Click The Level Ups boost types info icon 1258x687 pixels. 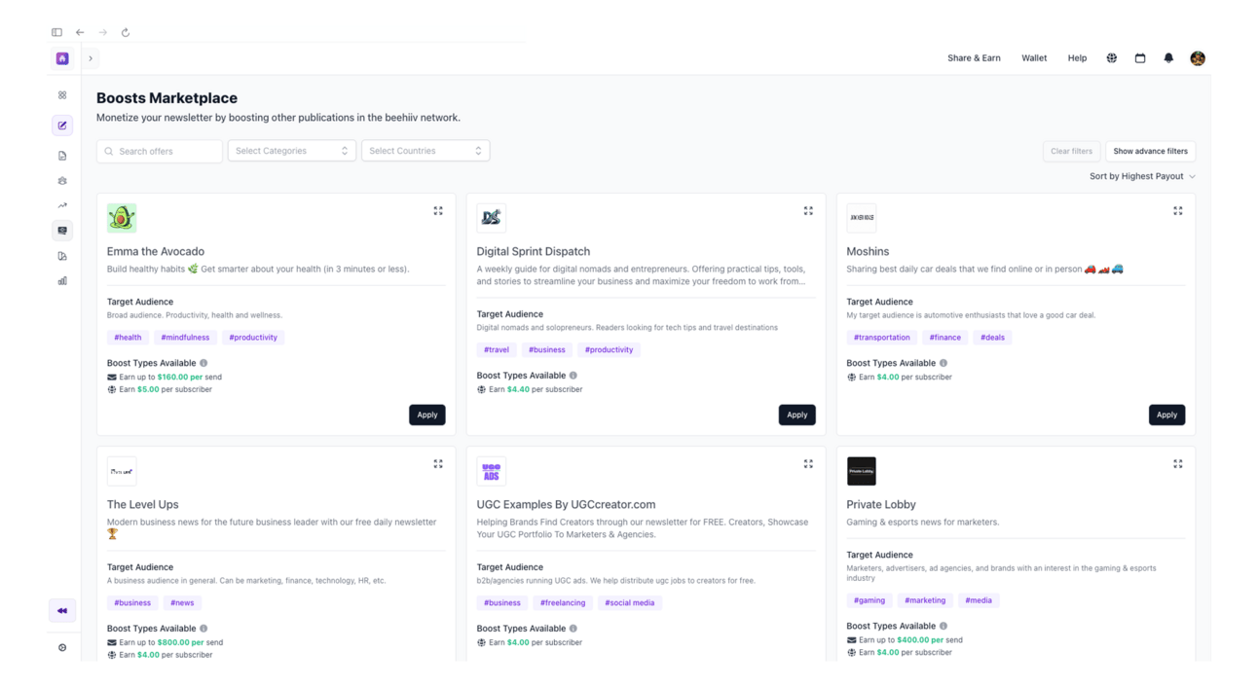(203, 629)
